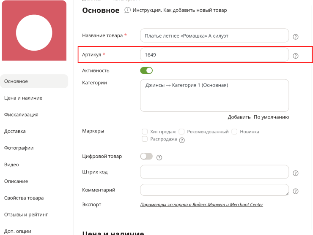
Task: Check the Хит продаж marker
Action: coord(145,132)
